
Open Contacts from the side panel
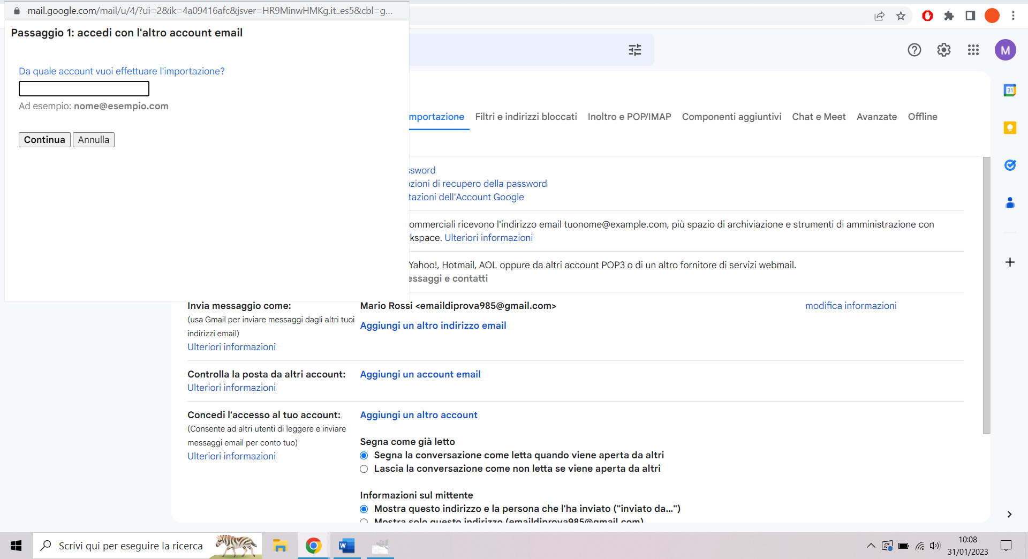coord(1010,202)
